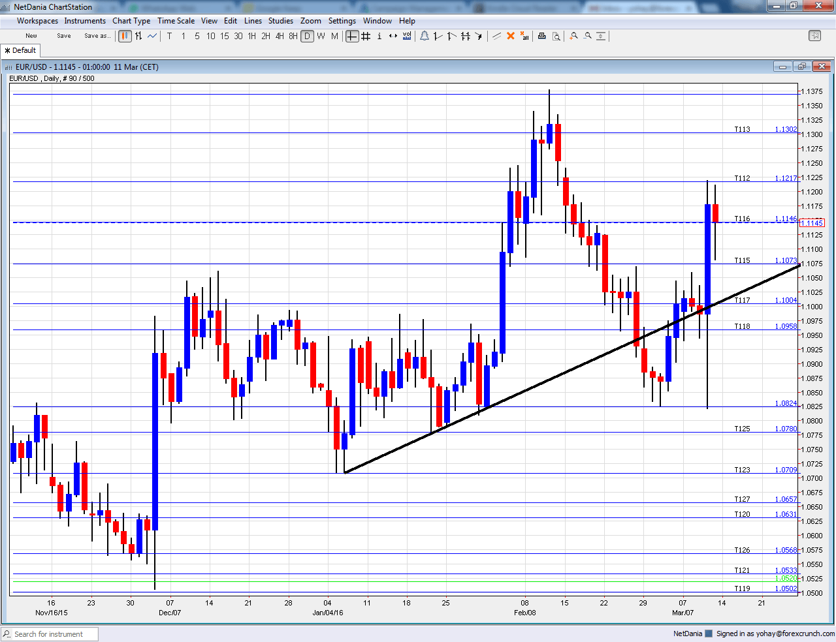
Task: Select the candlestick chart type icon
Action: pos(125,36)
